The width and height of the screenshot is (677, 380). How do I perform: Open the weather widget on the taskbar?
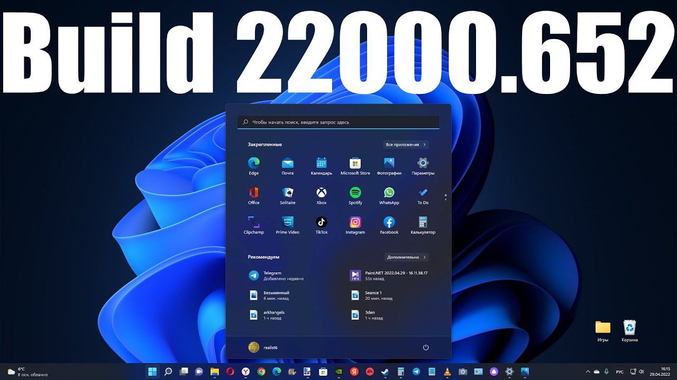28,372
